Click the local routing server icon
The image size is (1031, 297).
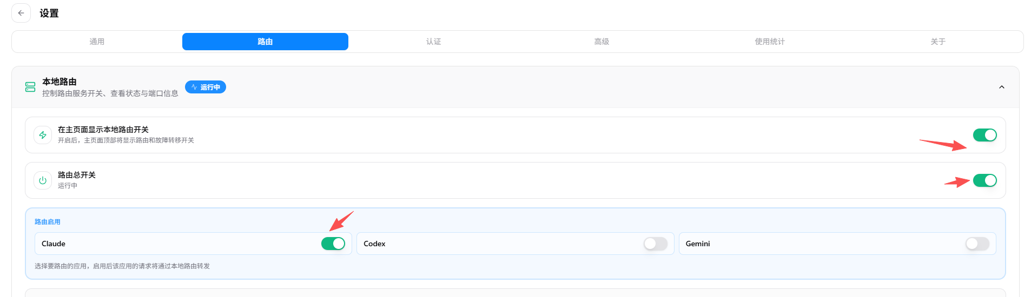pyautogui.click(x=30, y=87)
